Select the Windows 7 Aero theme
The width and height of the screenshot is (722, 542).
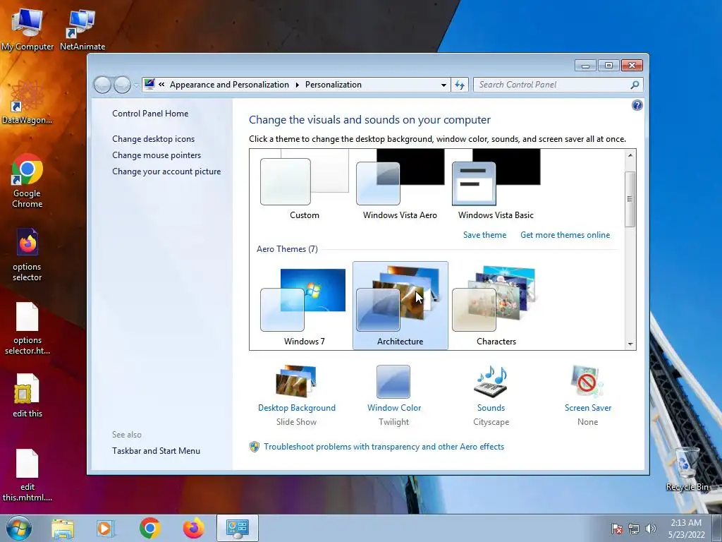point(305,305)
